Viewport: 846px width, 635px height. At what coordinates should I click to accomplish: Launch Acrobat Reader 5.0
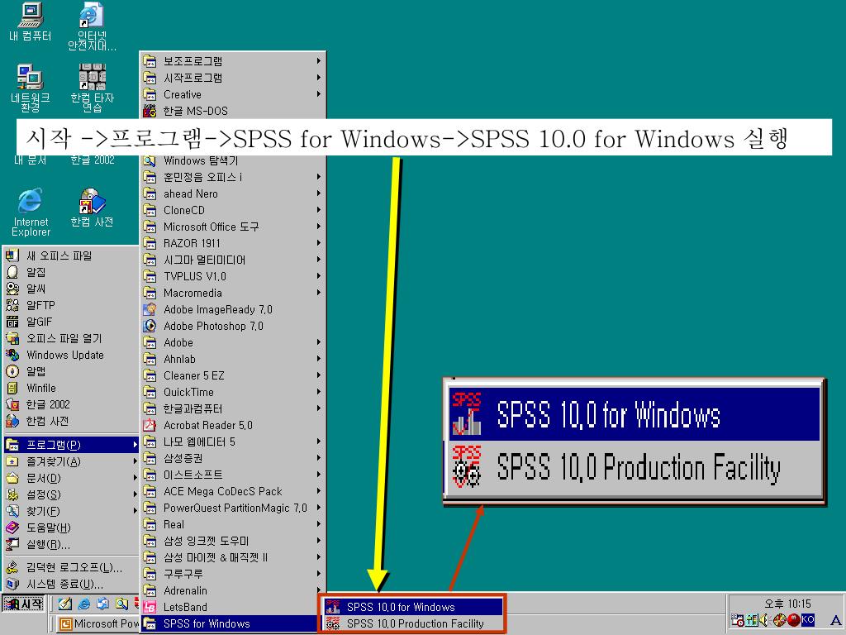[233, 425]
